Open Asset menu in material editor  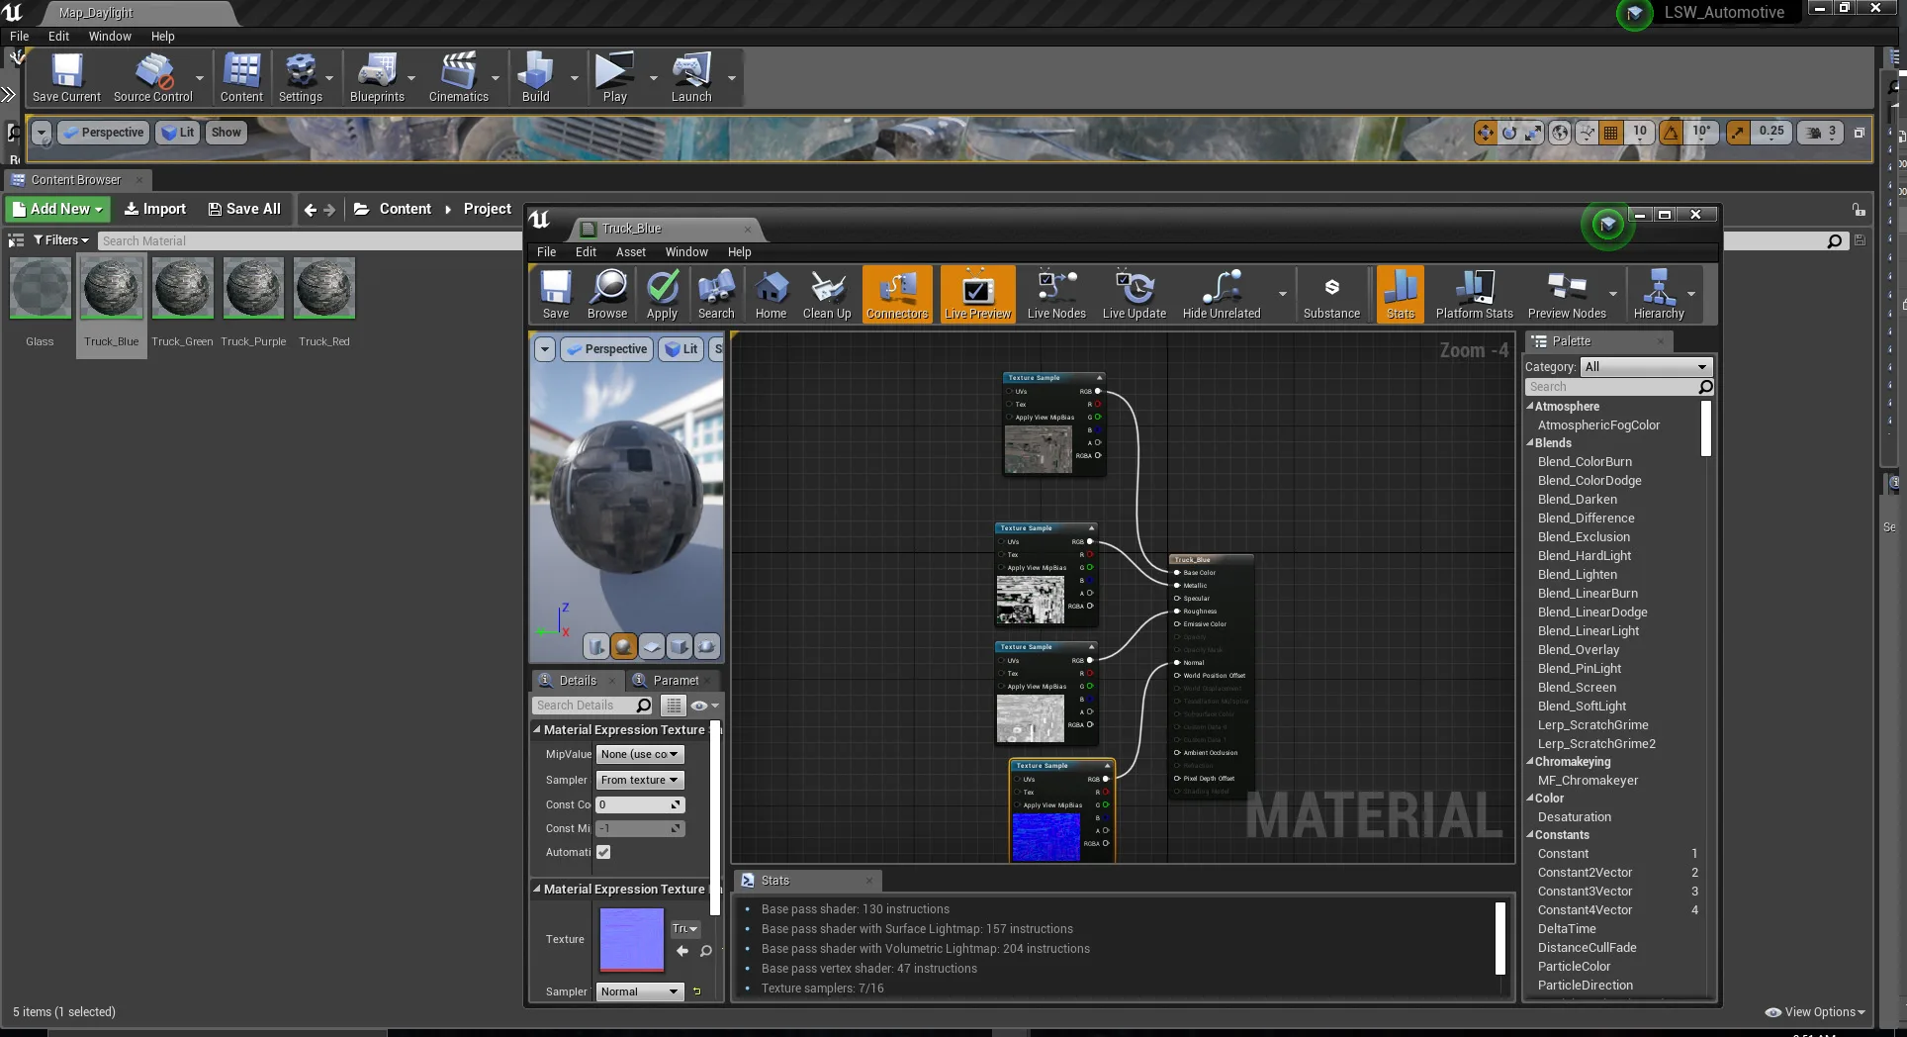(631, 252)
